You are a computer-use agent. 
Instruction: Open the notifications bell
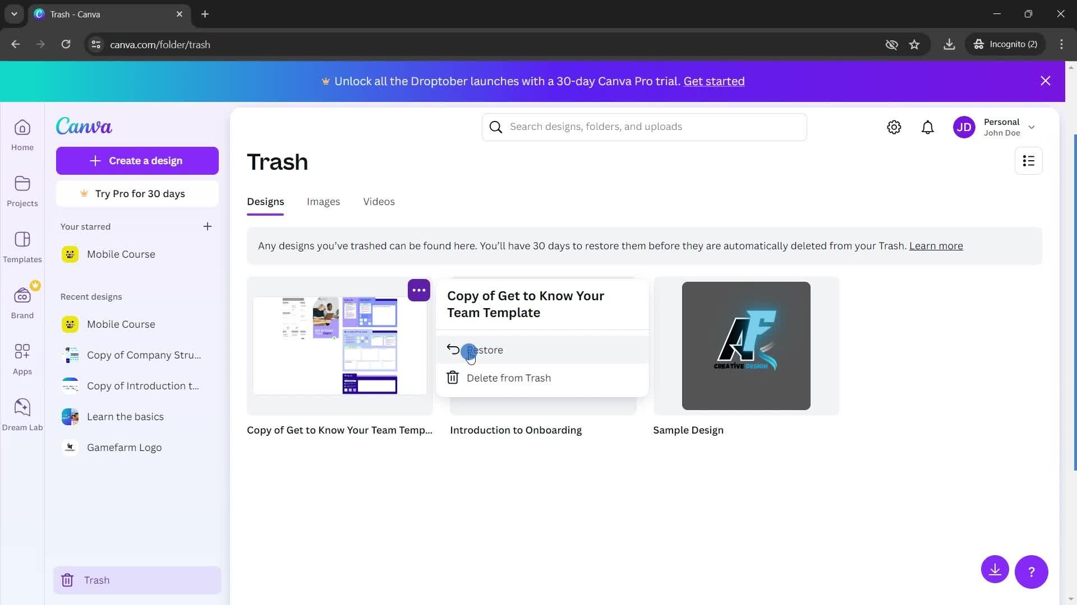[x=928, y=127]
